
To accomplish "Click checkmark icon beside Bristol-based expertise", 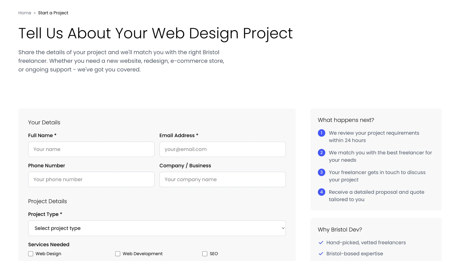I will coord(321,254).
